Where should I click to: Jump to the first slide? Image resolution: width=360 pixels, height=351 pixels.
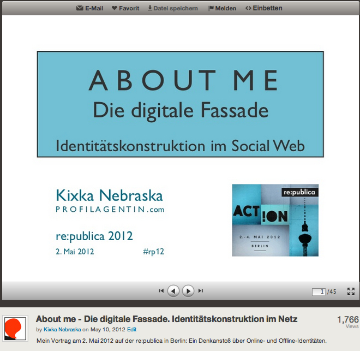(x=161, y=291)
